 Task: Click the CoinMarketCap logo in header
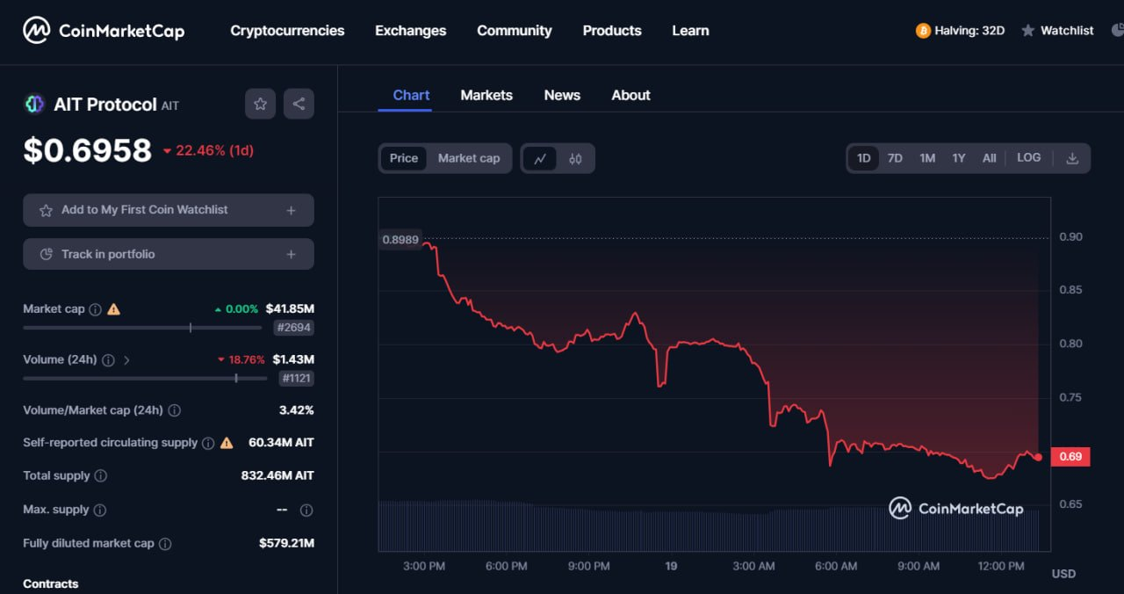point(104,31)
